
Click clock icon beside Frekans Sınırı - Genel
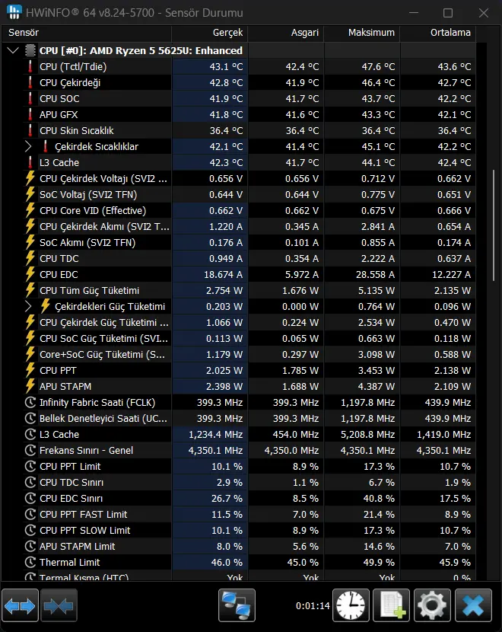tap(30, 450)
